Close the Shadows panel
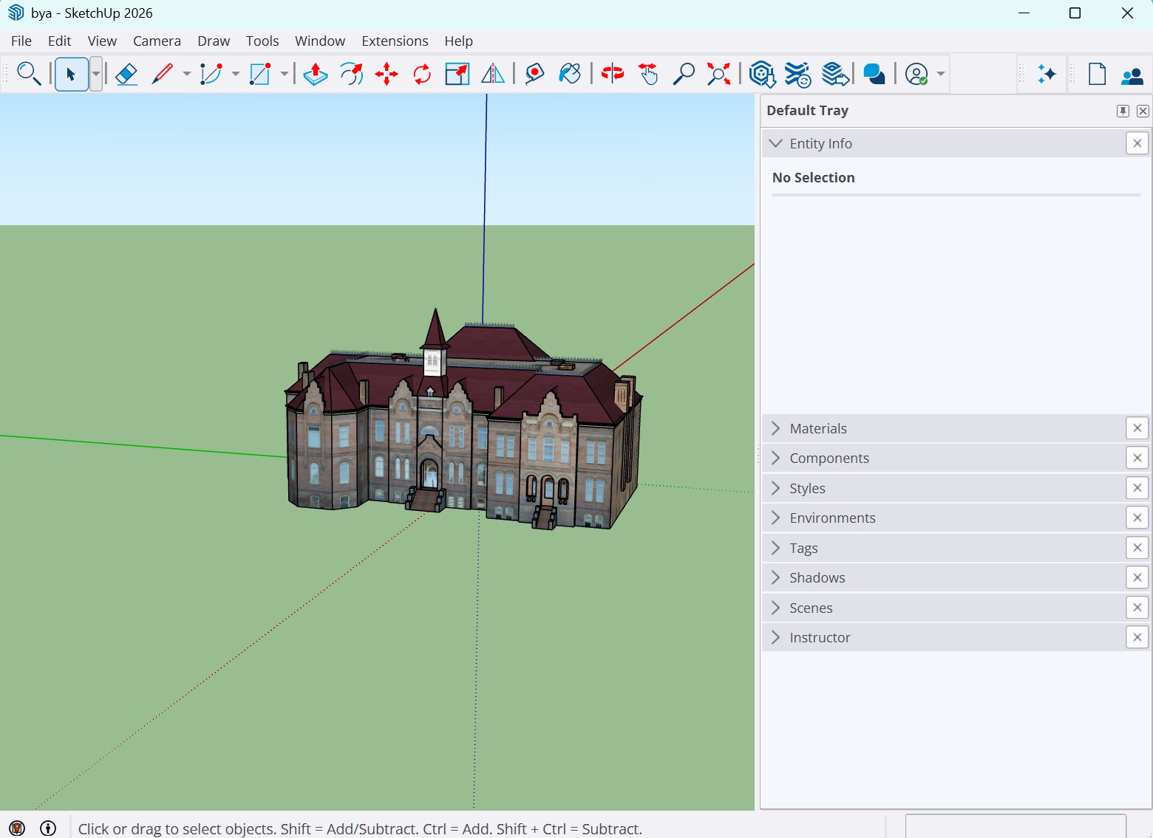 coord(1137,577)
